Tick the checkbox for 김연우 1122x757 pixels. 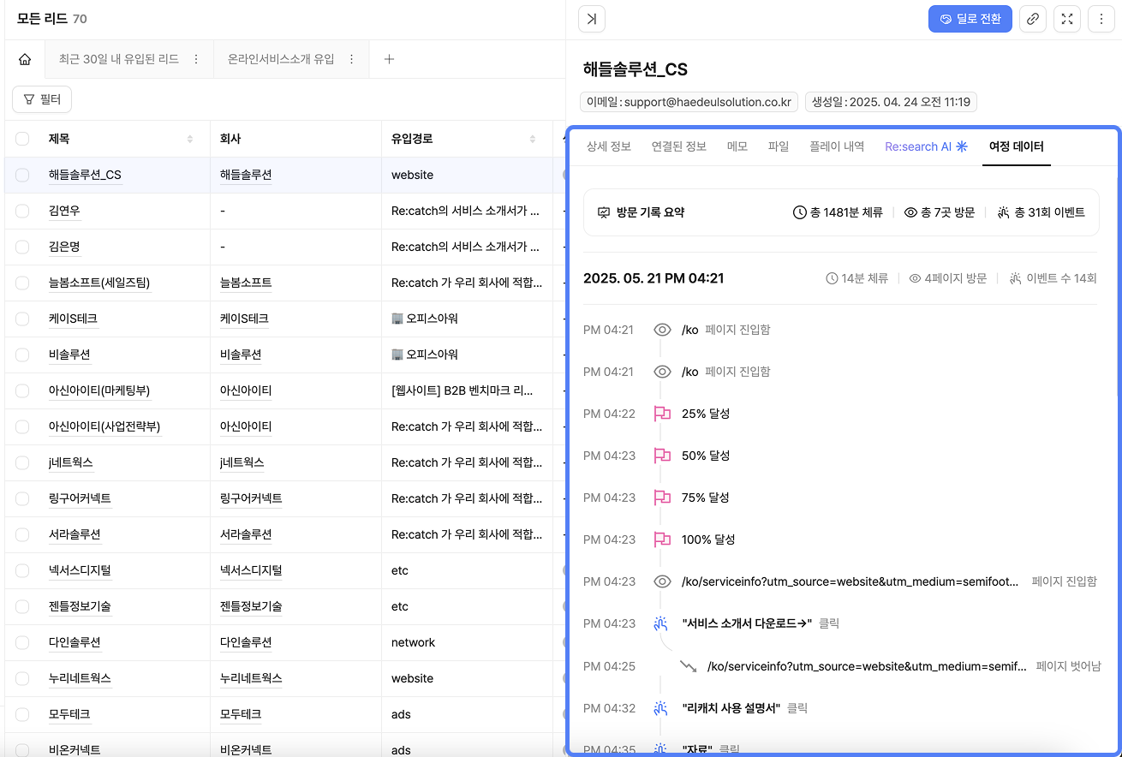pyautogui.click(x=22, y=211)
